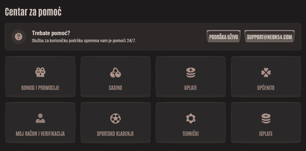306x151 pixels.
Task: Click the coin stack Isplate icon
Action: point(266,118)
